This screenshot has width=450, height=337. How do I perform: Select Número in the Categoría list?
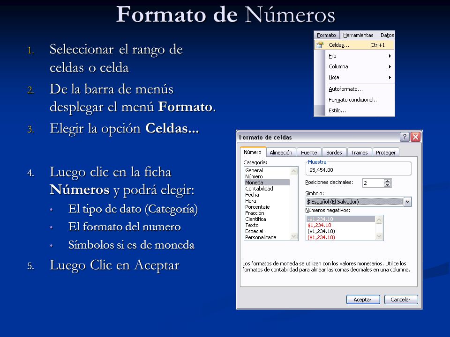(x=267, y=176)
